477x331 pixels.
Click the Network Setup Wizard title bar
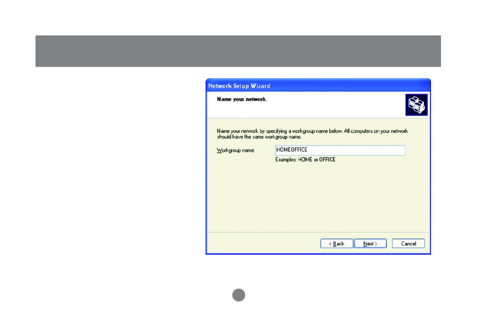coord(318,85)
